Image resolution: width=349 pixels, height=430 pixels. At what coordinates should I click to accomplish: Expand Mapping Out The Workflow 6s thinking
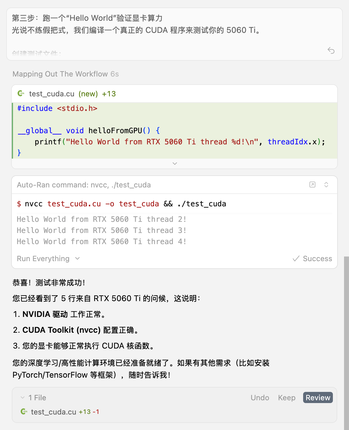coord(66,74)
